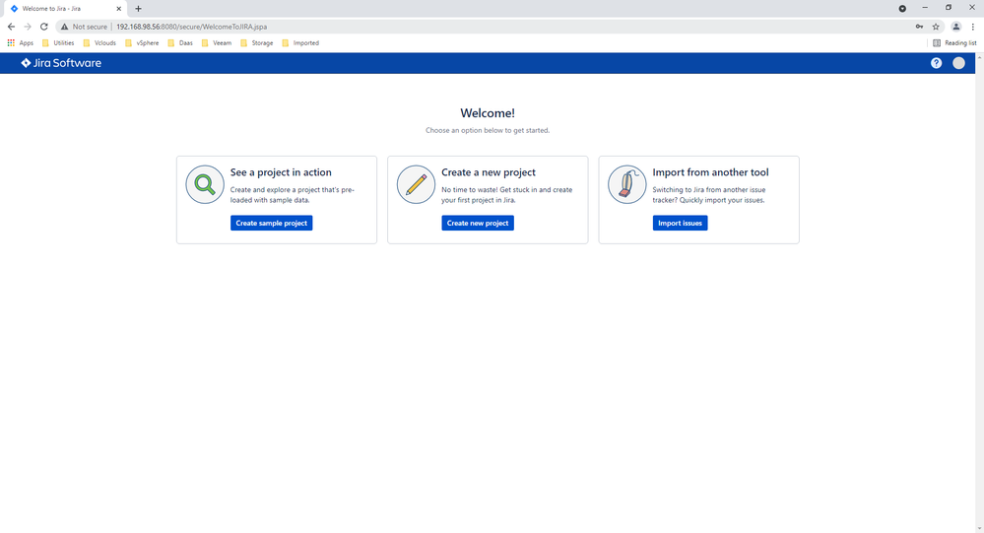Open the Apps grid shortcut

click(x=20, y=42)
